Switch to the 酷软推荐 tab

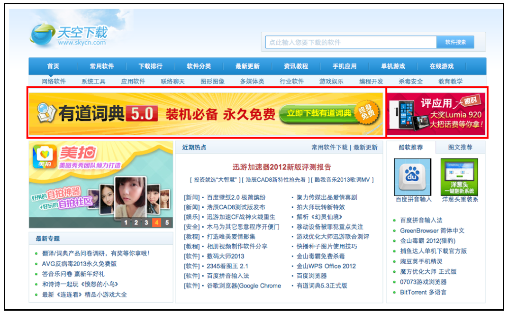click(410, 147)
